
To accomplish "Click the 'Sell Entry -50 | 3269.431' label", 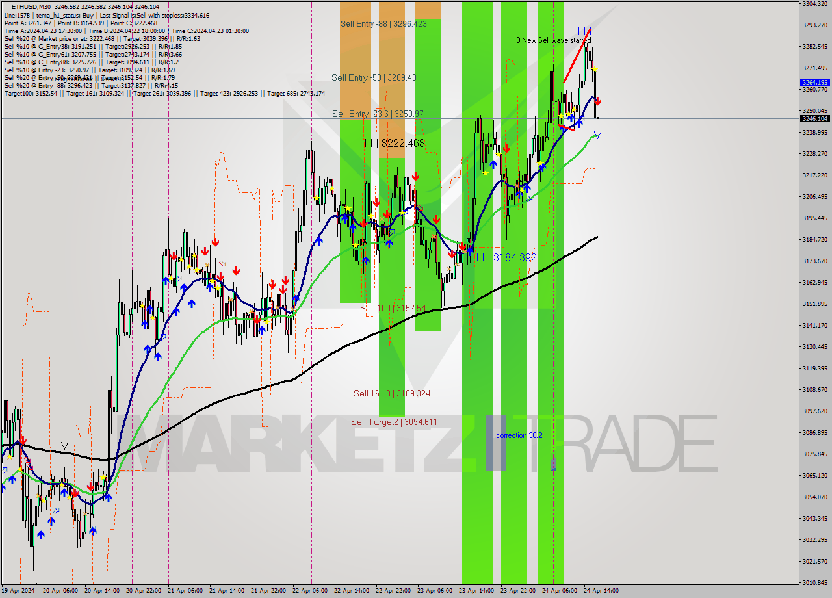I will point(376,77).
